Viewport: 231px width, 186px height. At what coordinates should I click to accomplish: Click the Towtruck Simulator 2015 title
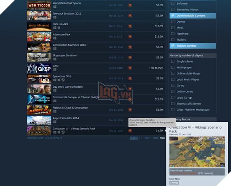(x=67, y=14)
